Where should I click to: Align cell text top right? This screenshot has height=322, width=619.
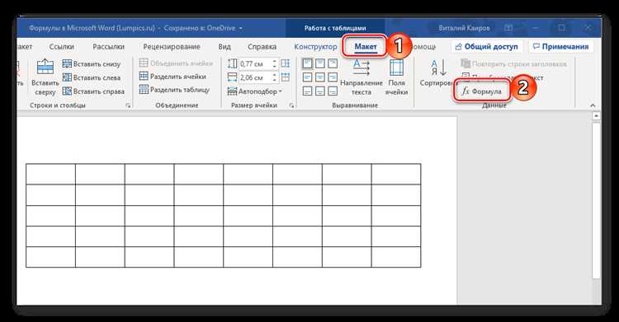[333, 63]
